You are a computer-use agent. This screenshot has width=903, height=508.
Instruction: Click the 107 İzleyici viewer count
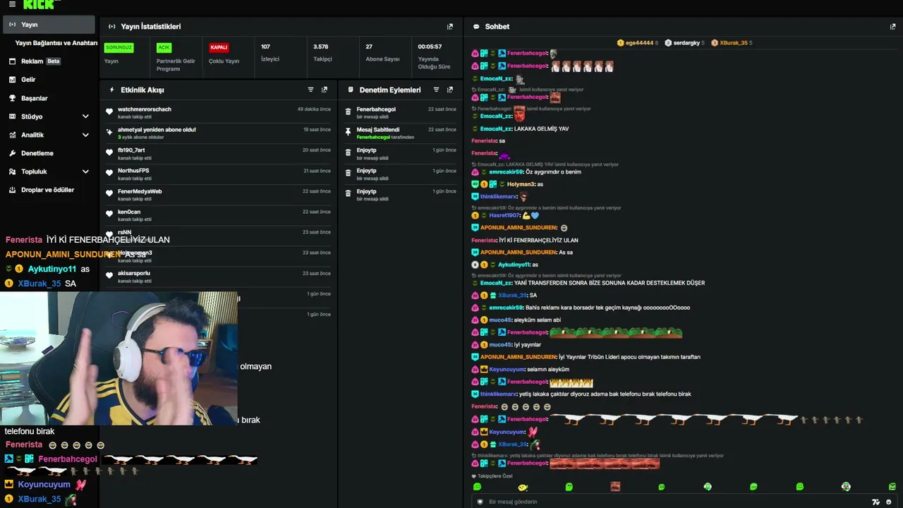tap(270, 53)
